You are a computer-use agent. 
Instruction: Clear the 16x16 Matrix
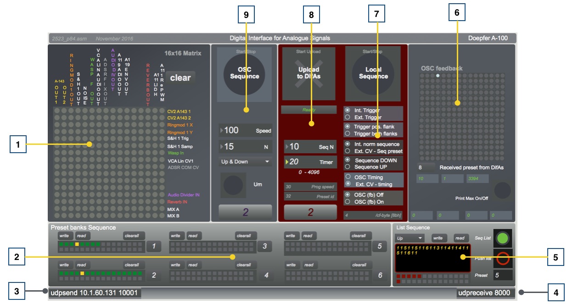tap(180, 78)
